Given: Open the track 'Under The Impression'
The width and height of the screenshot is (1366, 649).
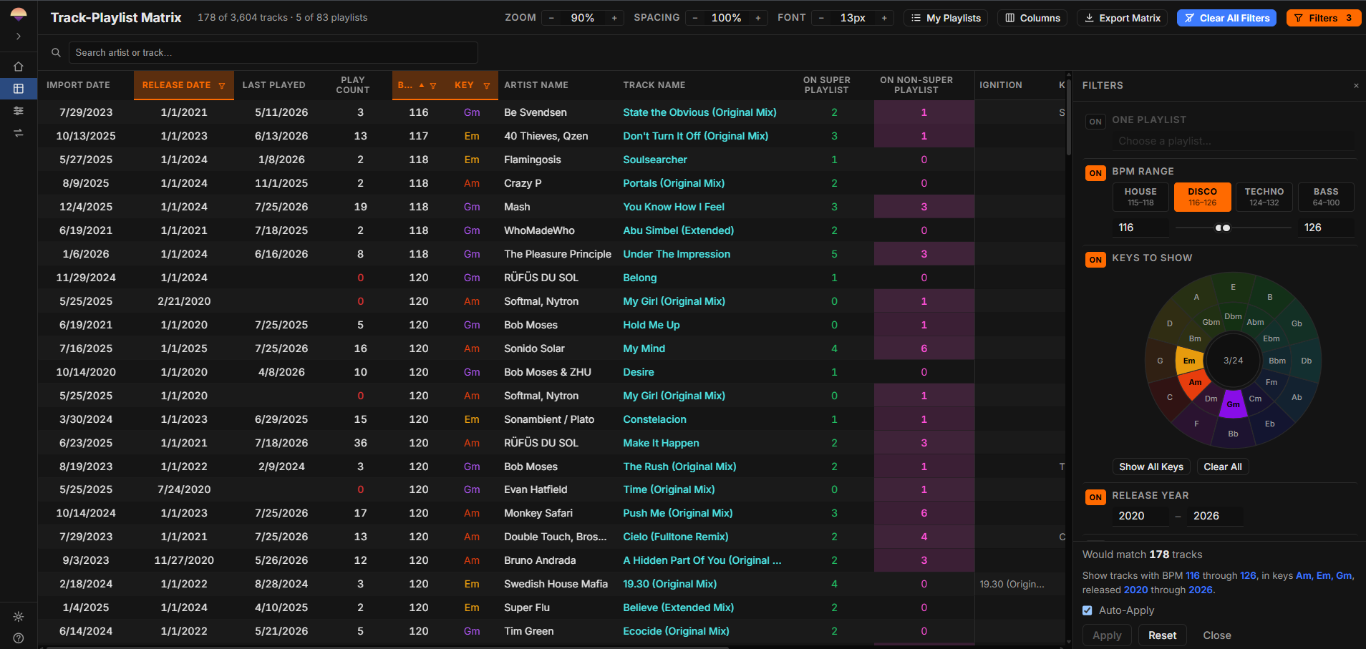Looking at the screenshot, I should coord(677,254).
